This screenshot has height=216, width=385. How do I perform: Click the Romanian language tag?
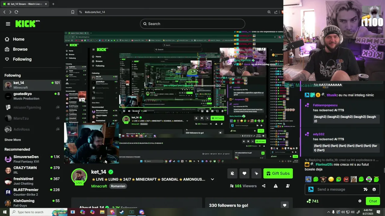pyautogui.click(x=118, y=186)
